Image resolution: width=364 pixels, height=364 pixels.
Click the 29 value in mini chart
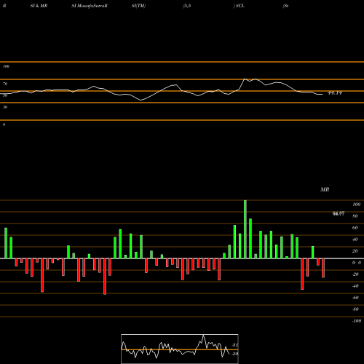(x=234, y=354)
